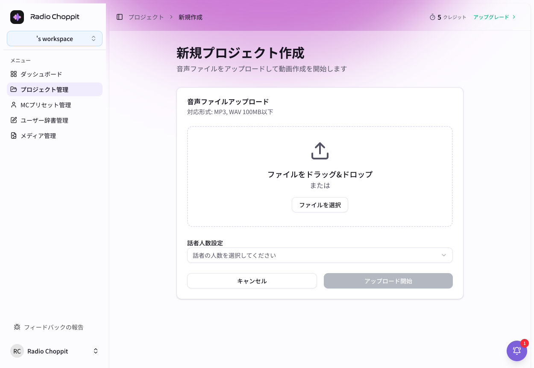This screenshot has height=368, width=534.
Task: Click the media management file icon
Action: point(14,135)
